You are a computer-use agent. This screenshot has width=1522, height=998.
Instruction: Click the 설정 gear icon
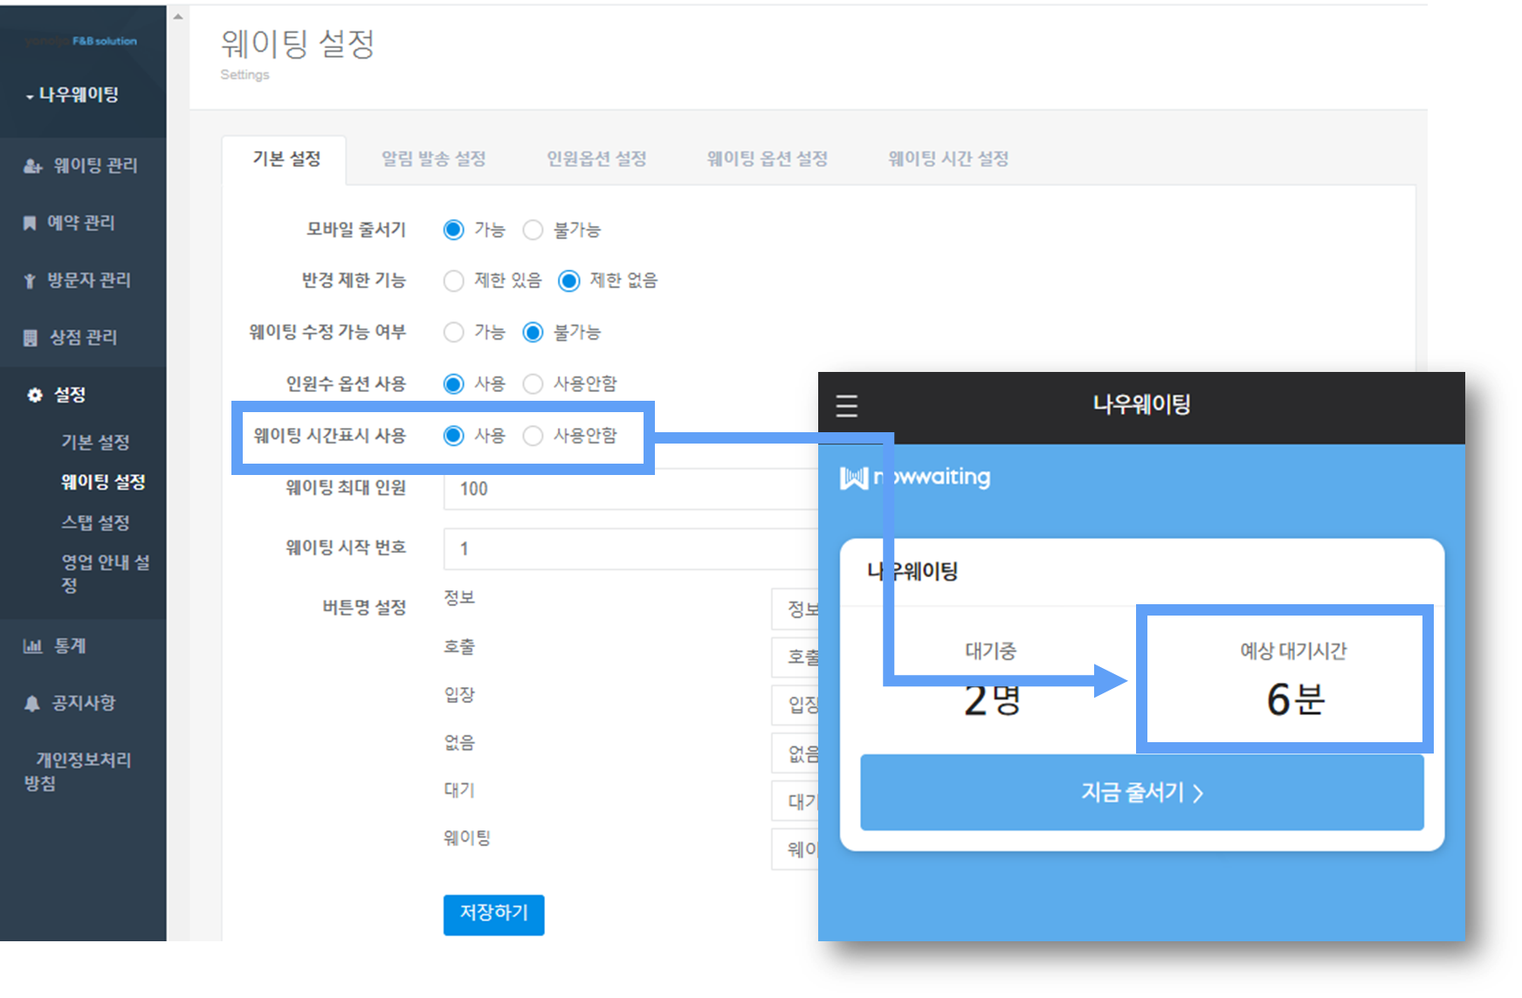[35, 396]
